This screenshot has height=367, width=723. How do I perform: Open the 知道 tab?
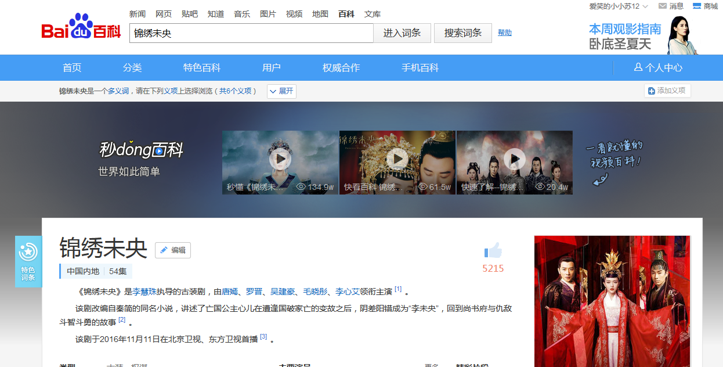216,14
